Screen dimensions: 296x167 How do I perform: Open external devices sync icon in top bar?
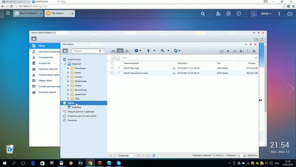click(228, 13)
